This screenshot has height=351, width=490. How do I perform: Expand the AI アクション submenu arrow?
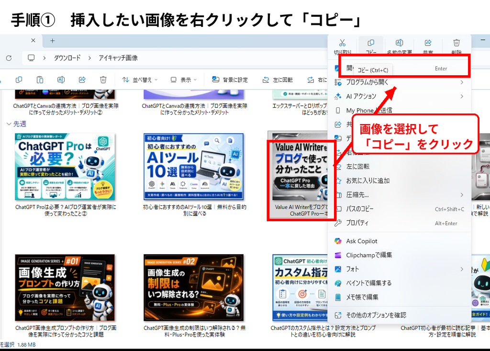pyautogui.click(x=462, y=96)
